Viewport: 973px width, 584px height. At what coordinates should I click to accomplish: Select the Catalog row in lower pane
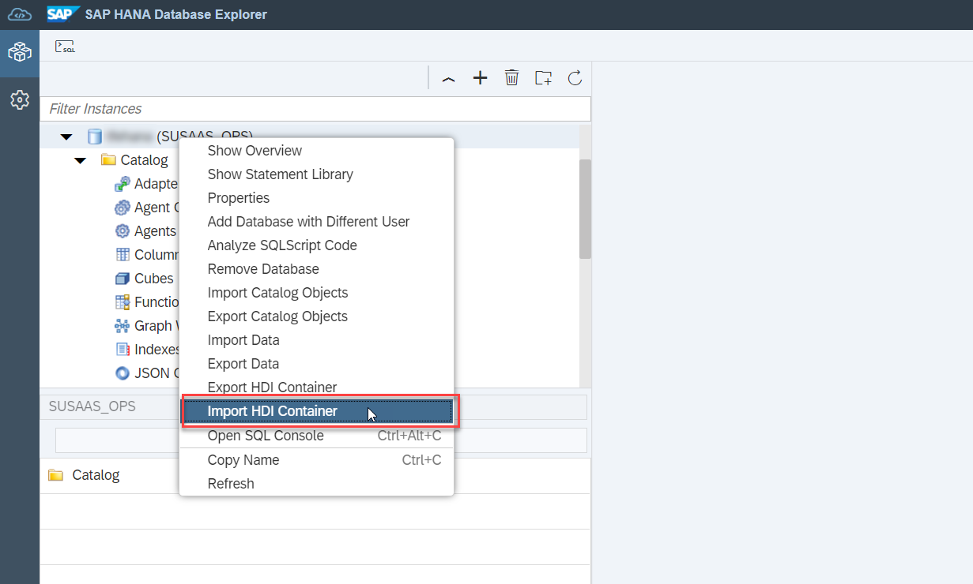[315, 476]
